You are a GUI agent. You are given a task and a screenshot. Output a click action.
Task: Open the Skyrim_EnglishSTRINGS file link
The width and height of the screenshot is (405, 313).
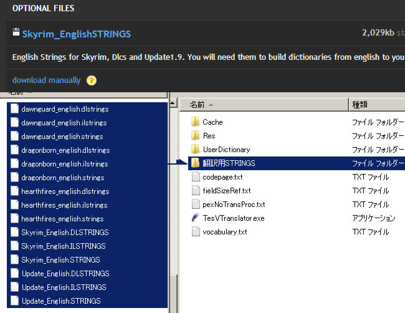[x=77, y=34]
